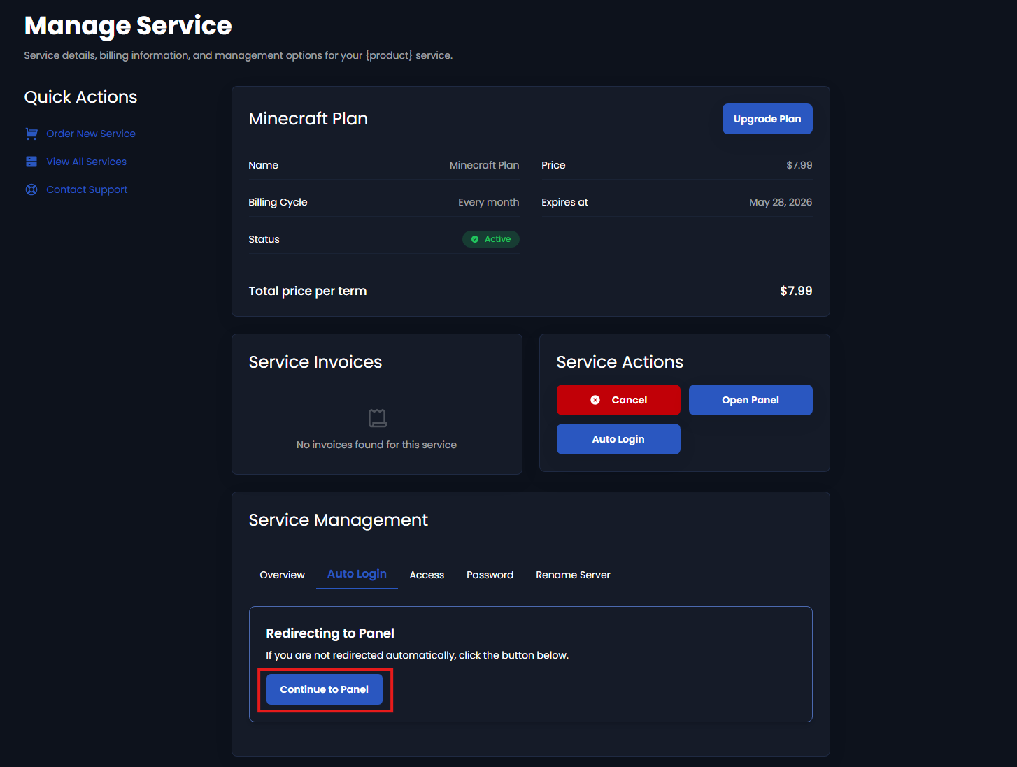This screenshot has height=767, width=1017.
Task: Click the 'Service Actions' heading
Action: coord(620,362)
